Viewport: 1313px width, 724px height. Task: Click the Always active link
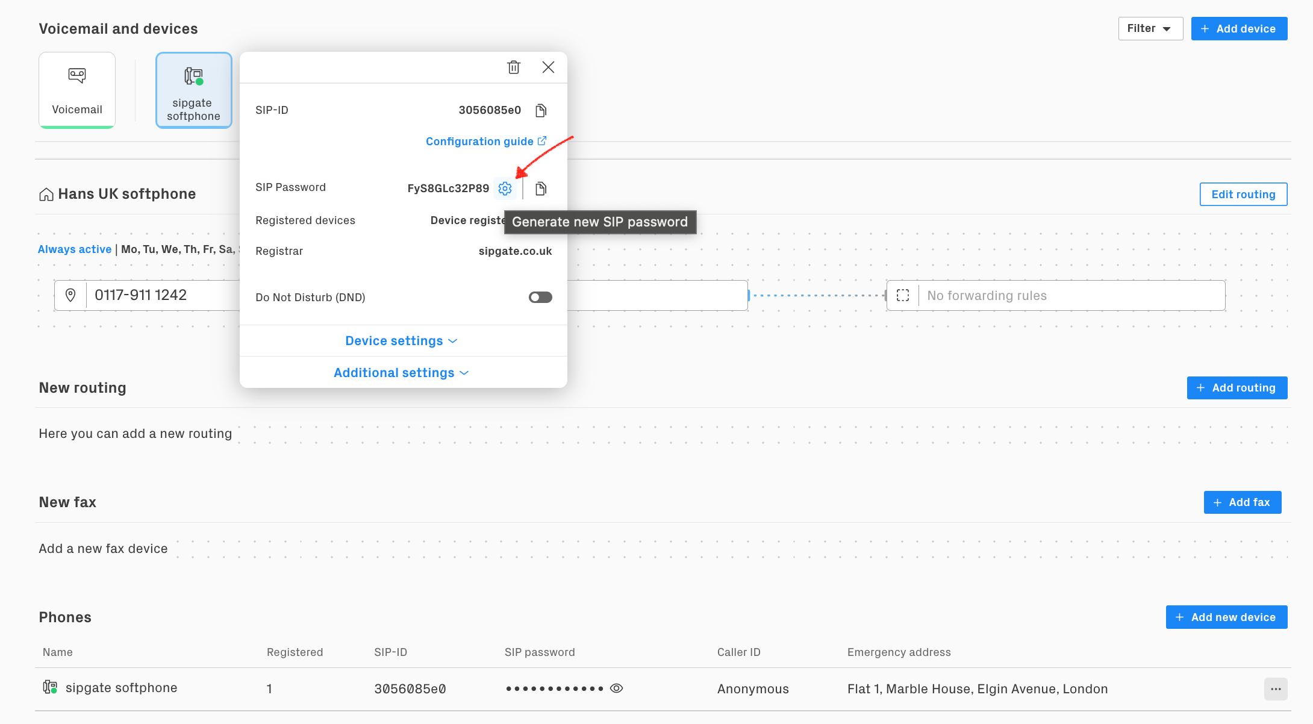[x=75, y=249]
